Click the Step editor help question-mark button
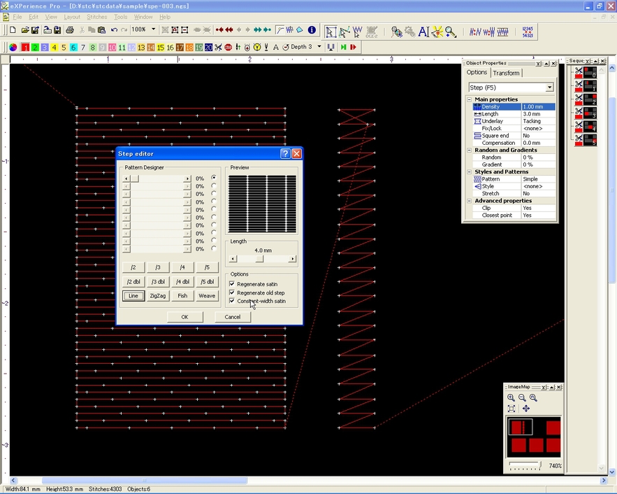The image size is (617, 494). point(285,154)
